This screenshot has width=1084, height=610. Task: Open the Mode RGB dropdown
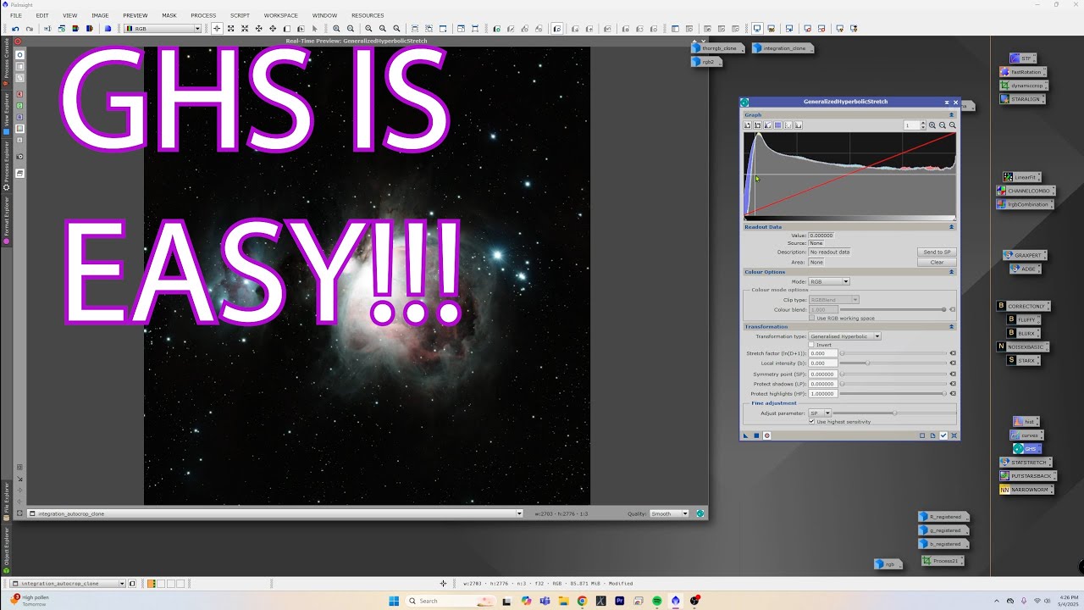click(x=829, y=281)
